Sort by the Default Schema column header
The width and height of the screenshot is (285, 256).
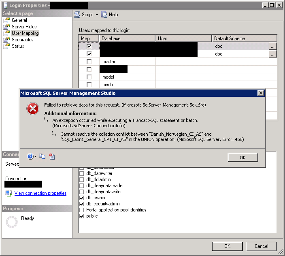pyautogui.click(x=244, y=38)
